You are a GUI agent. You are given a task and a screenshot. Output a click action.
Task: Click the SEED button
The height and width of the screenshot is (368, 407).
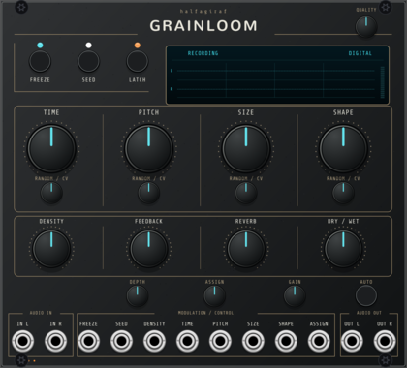pyautogui.click(x=88, y=61)
